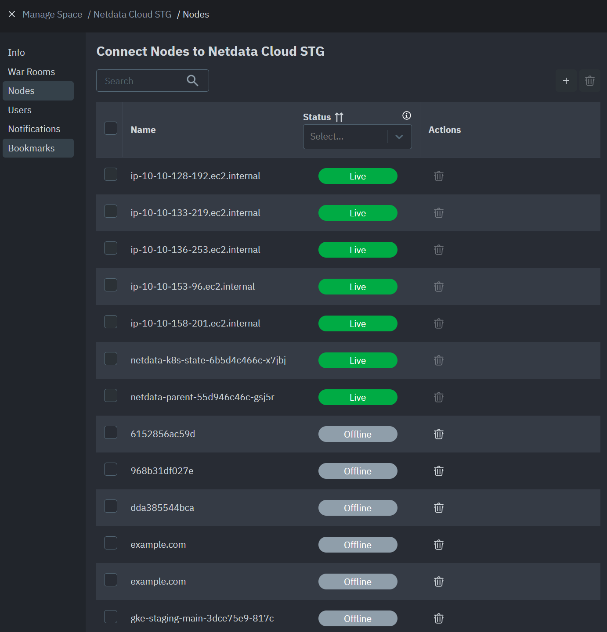Expand the Status filter chevron
The height and width of the screenshot is (632, 607).
(x=399, y=136)
